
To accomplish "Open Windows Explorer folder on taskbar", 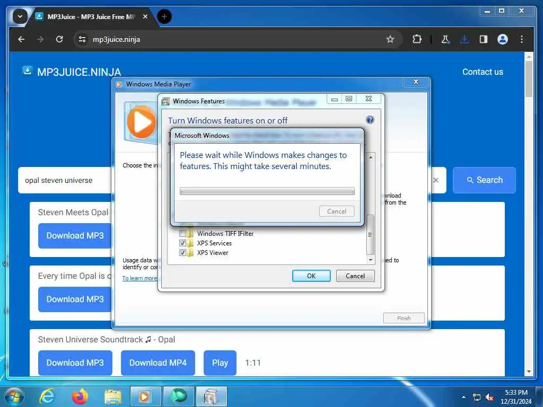I will click(113, 397).
